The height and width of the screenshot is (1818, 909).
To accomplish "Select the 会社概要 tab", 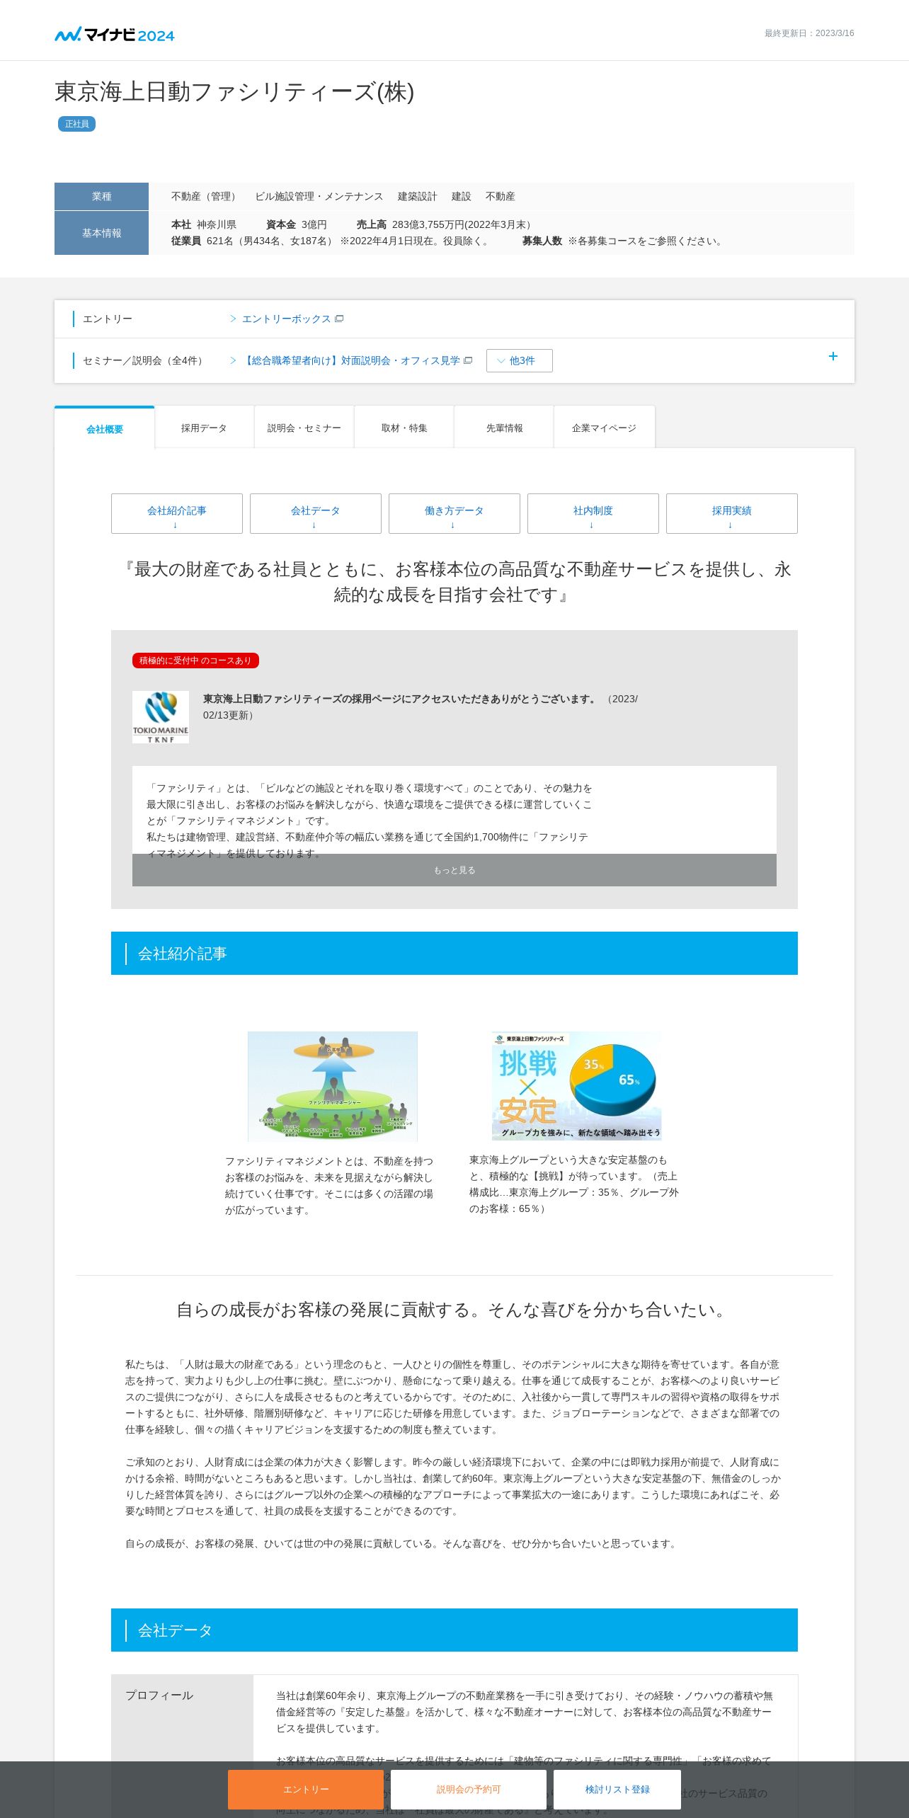I will pos(105,429).
